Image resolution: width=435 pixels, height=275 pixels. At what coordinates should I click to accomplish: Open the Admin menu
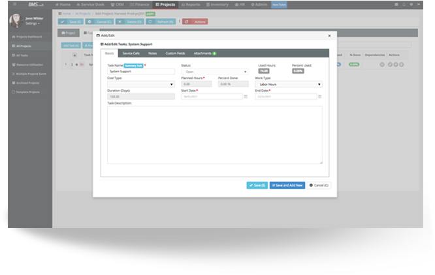click(259, 5)
